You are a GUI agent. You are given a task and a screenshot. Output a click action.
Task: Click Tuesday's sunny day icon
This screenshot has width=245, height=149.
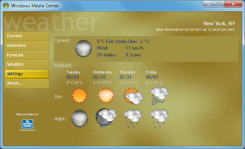coord(79,96)
